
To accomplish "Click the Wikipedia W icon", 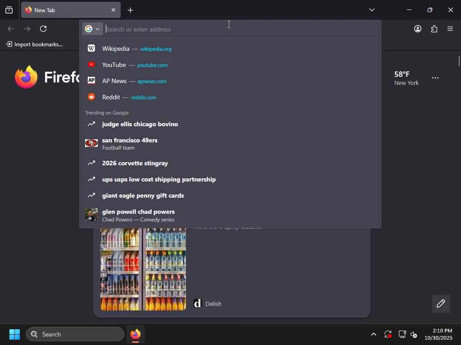I will [91, 48].
